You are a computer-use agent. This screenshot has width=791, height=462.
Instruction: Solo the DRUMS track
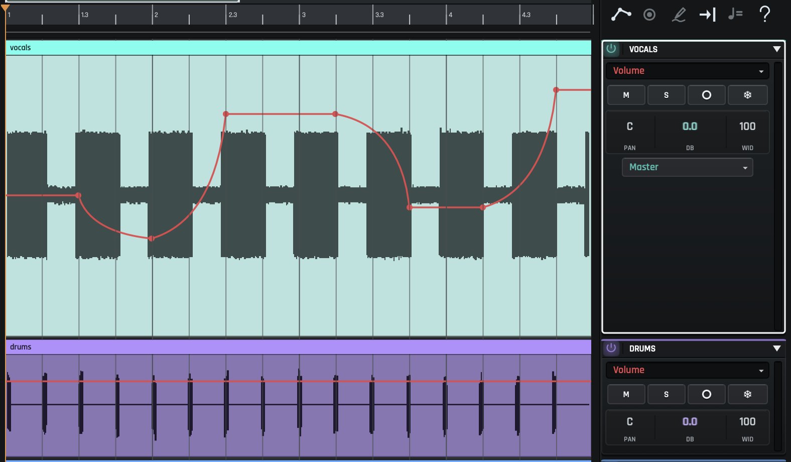pos(667,394)
